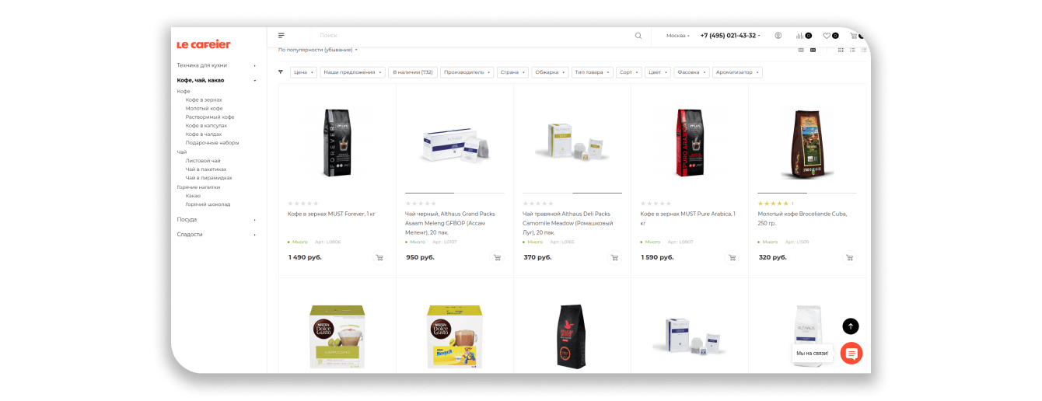Viewport: 1042px width, 401px height.
Task: Toggle the filter funnel icon
Action: (x=281, y=72)
